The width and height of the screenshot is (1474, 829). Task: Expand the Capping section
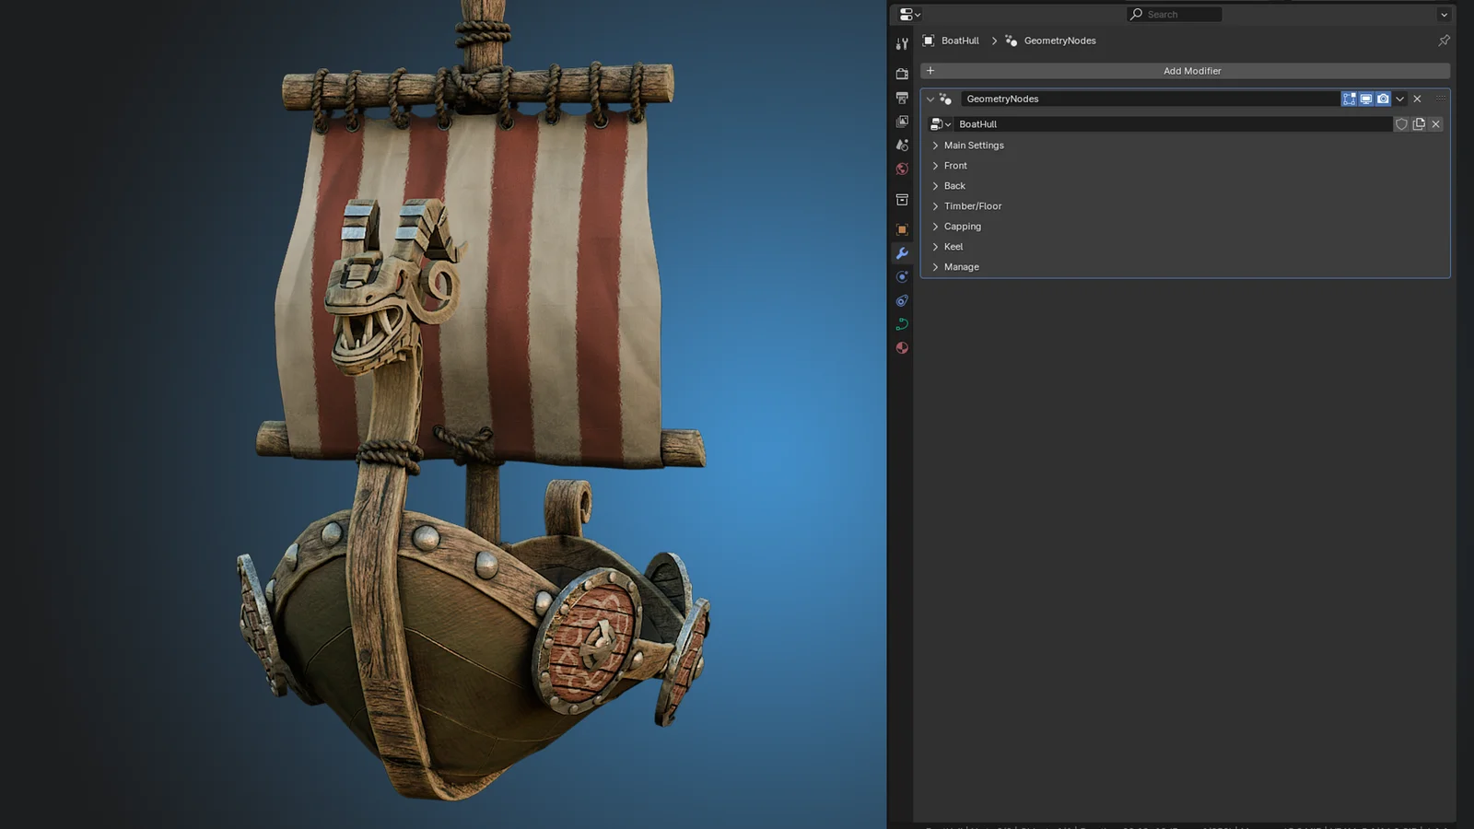tap(963, 226)
